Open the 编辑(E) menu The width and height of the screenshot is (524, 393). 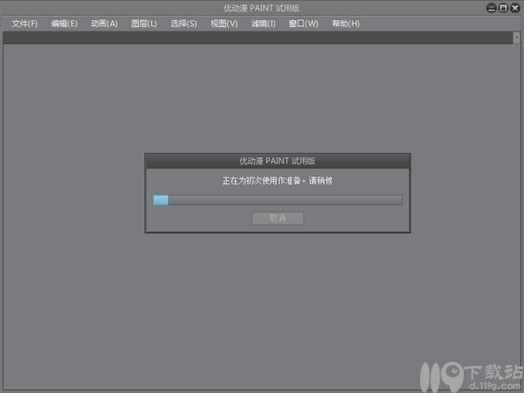click(x=64, y=24)
